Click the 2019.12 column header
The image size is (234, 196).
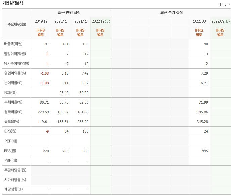pos(41,21)
